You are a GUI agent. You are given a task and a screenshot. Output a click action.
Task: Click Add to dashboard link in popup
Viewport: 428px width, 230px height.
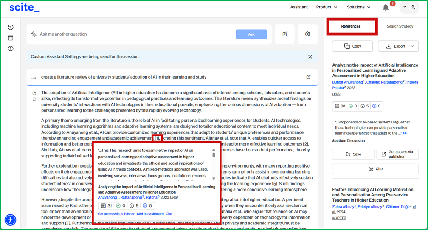click(150, 214)
